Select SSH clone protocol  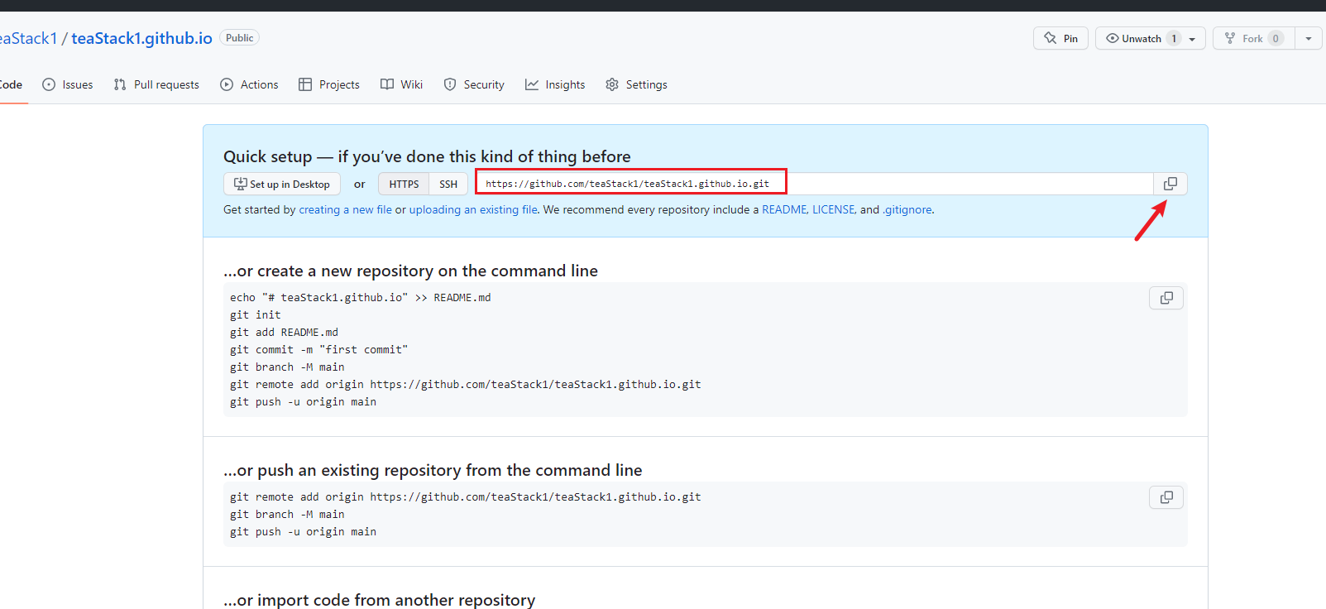448,184
